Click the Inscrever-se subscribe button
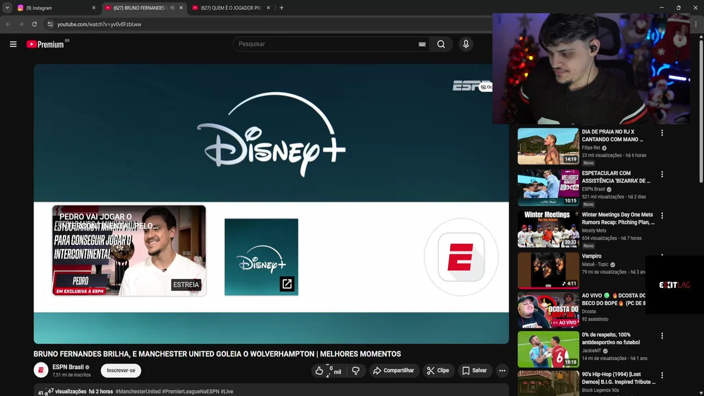704x396 pixels. [121, 371]
